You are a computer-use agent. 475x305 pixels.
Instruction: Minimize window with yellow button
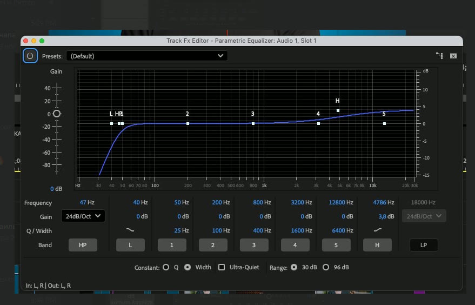point(34,41)
